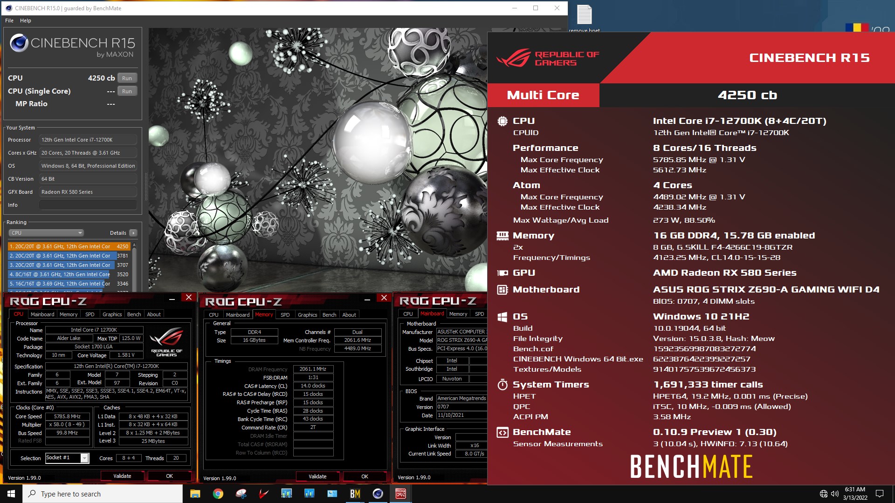This screenshot has width=895, height=503.
Task: Click OK in the Memory CPU-Z window
Action: (x=365, y=476)
